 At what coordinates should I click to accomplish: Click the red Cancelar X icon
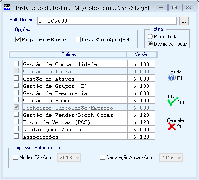172,126
